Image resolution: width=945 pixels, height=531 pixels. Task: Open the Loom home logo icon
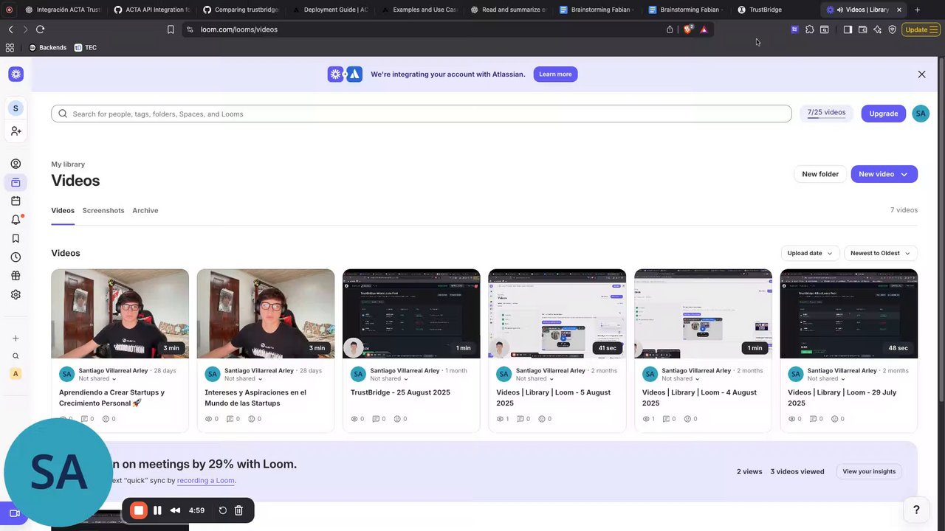point(16,74)
